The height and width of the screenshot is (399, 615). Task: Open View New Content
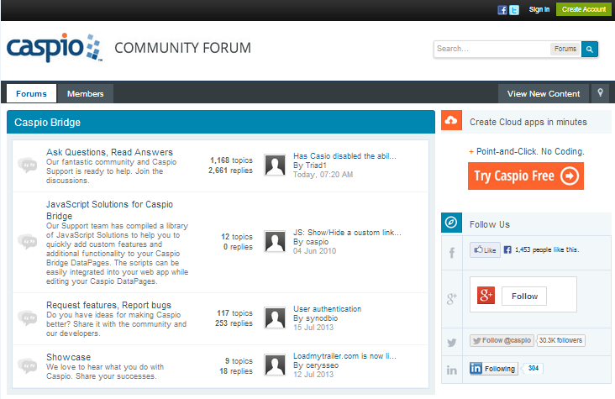point(543,93)
